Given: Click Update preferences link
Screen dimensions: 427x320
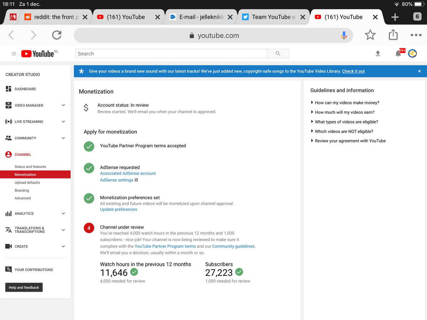Looking at the screenshot, I should click(118, 209).
